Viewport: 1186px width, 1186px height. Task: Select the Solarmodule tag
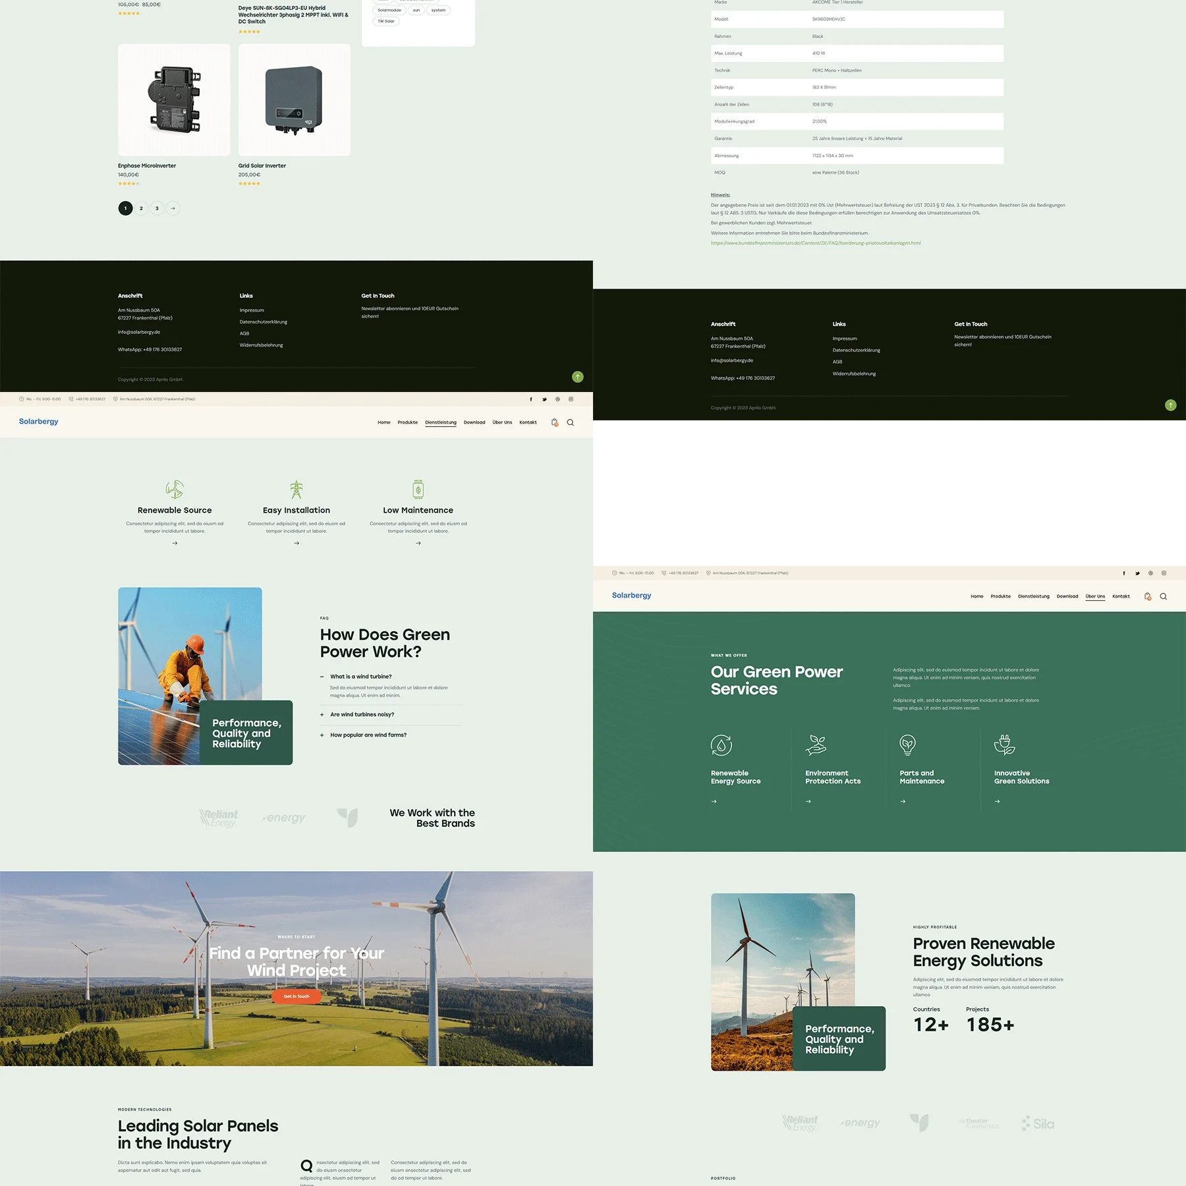(x=389, y=10)
